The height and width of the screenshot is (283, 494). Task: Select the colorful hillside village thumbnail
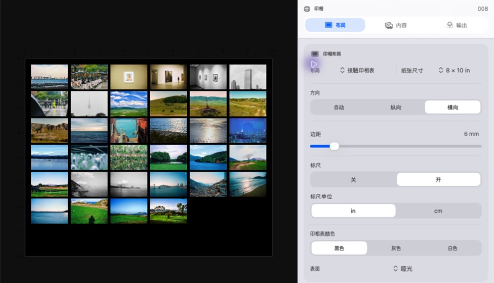click(x=208, y=184)
